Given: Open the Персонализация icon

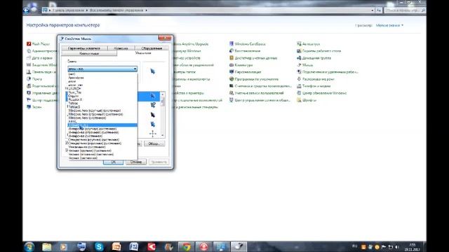Looking at the screenshot, I should [245, 72].
